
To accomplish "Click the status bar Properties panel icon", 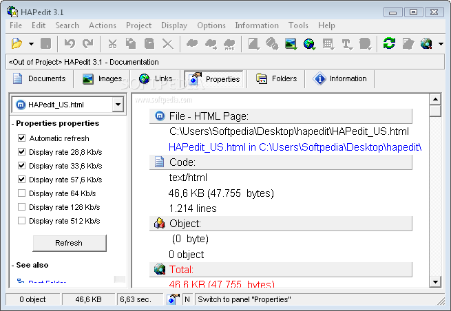I will click(174, 299).
